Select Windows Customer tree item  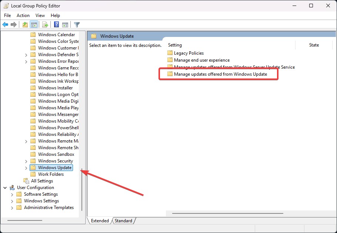click(58, 48)
